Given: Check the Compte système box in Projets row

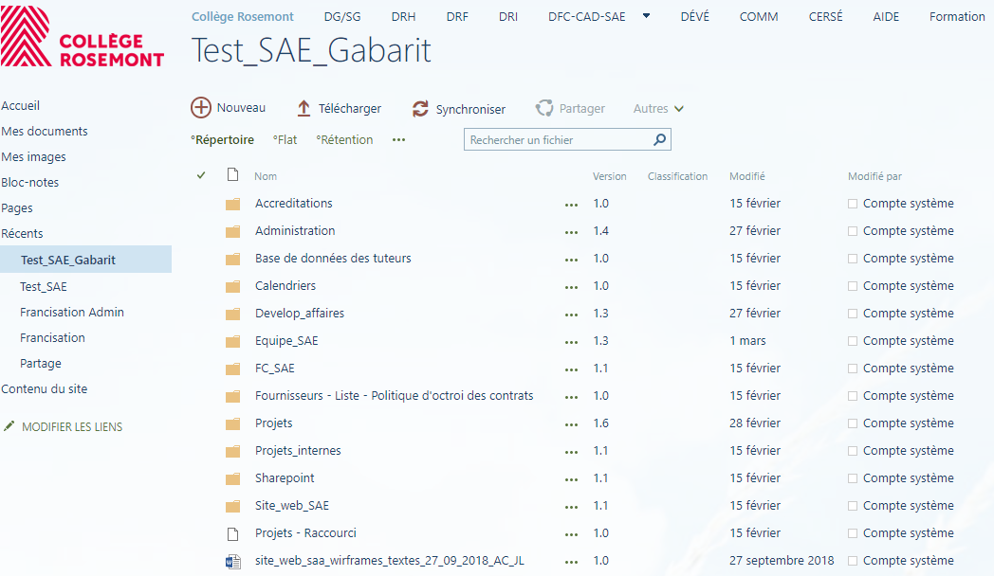Looking at the screenshot, I should 853,423.
